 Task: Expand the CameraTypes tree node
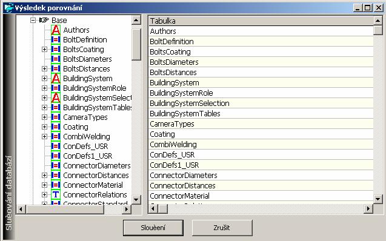click(x=44, y=117)
